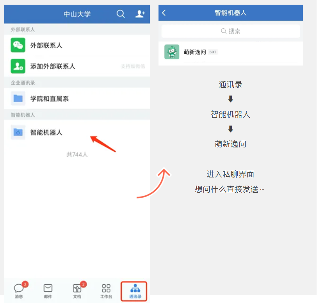Viewport: 317px width, 303px height.
Task: Tap the search magnifier in 中山大学 header
Action: (121, 14)
